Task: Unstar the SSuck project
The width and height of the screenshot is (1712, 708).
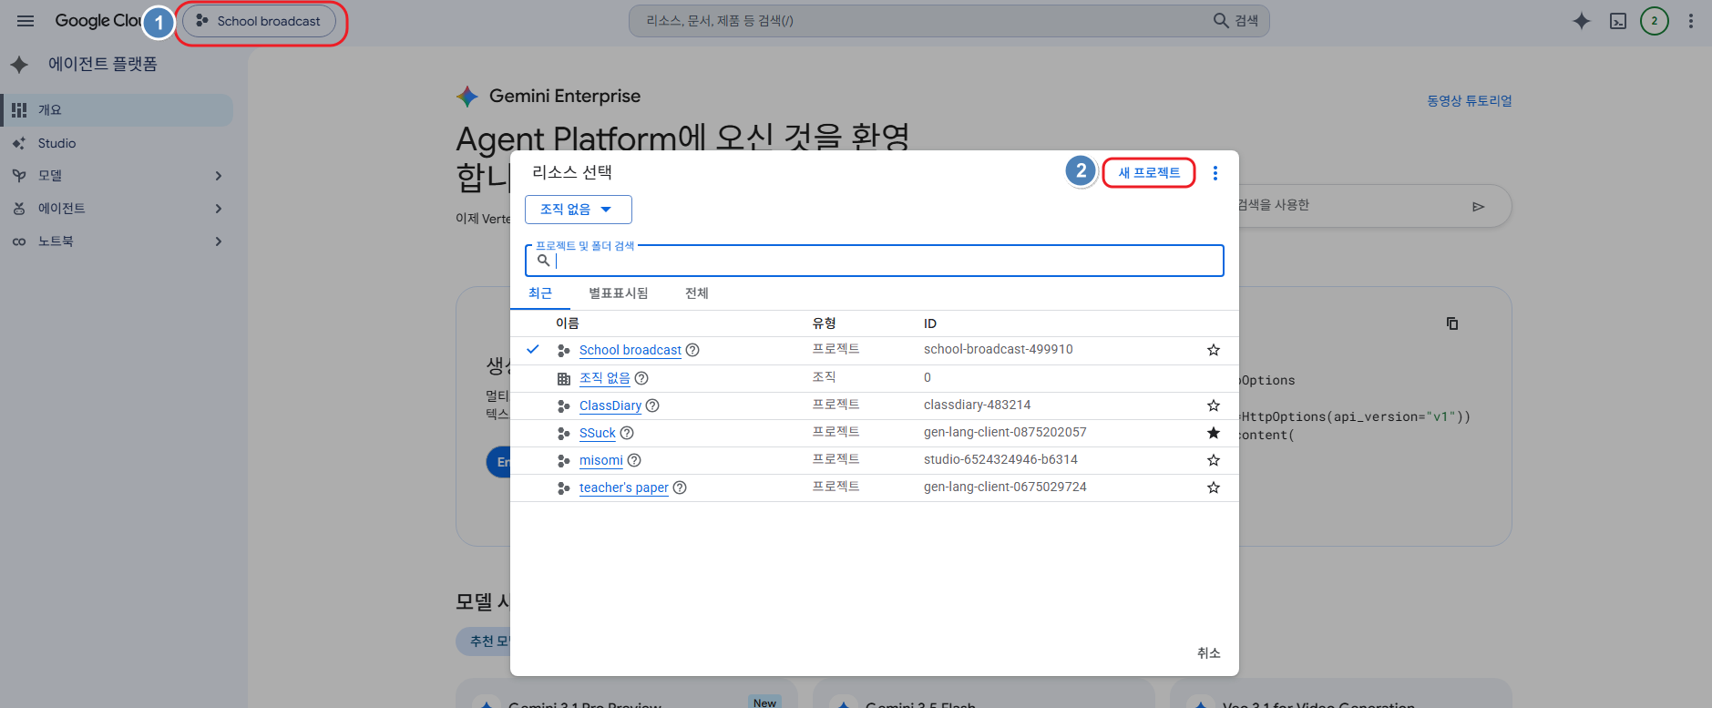Action: pos(1214,433)
